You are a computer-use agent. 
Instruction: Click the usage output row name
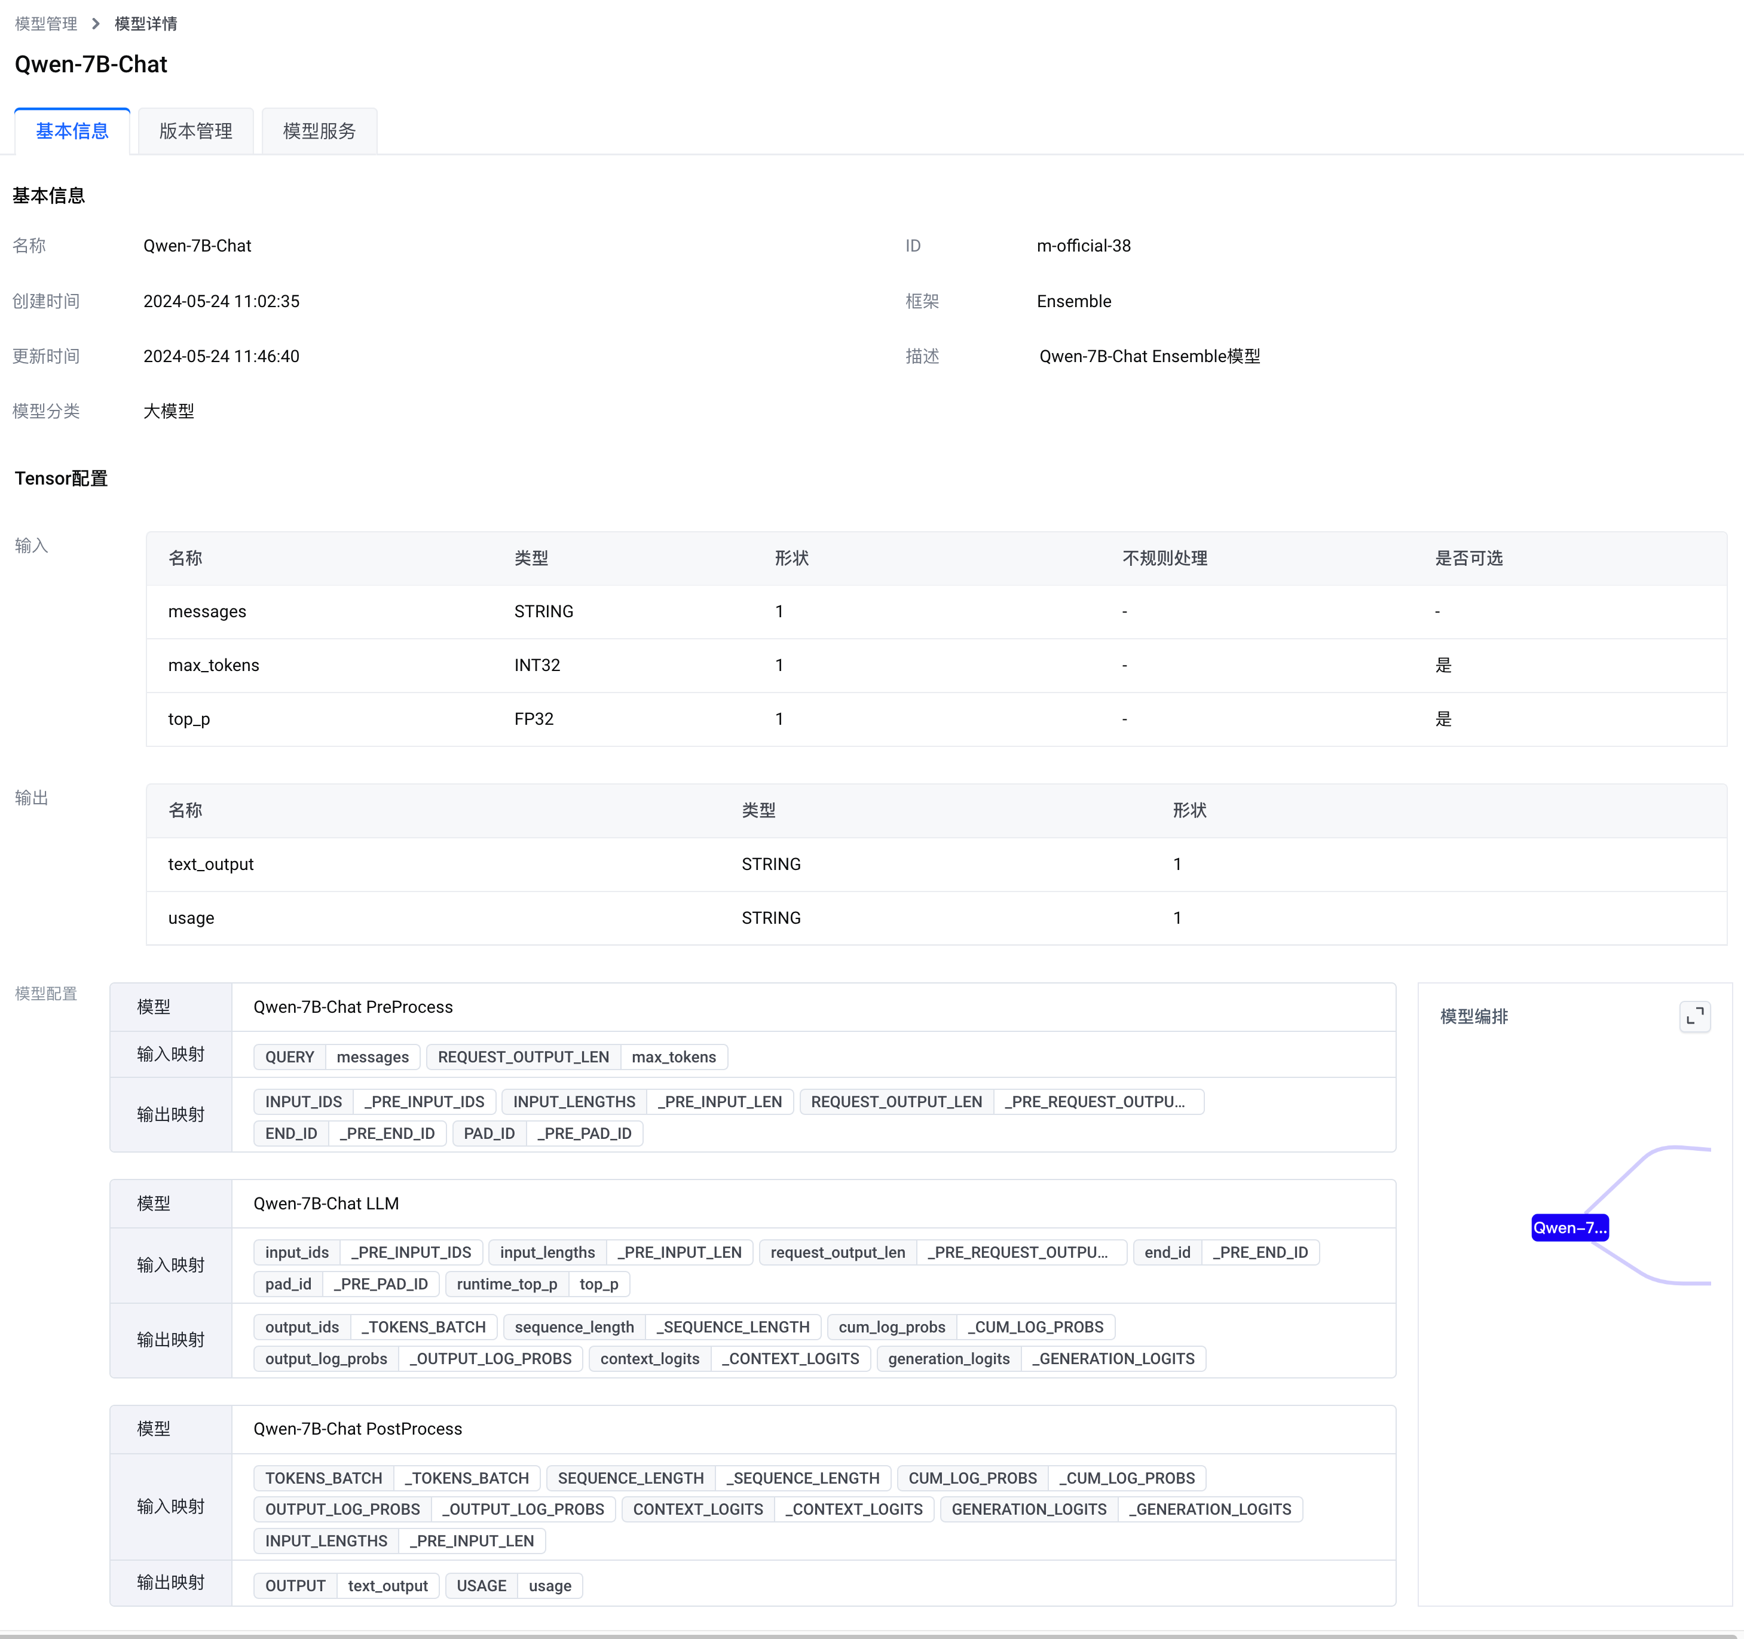point(191,918)
